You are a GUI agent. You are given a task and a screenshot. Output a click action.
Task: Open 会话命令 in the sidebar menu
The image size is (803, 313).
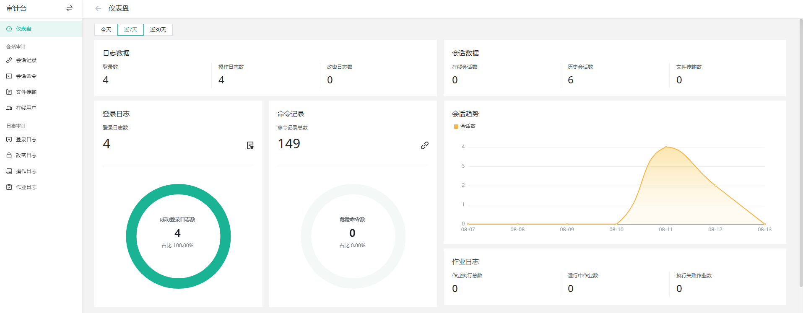pyautogui.click(x=26, y=76)
